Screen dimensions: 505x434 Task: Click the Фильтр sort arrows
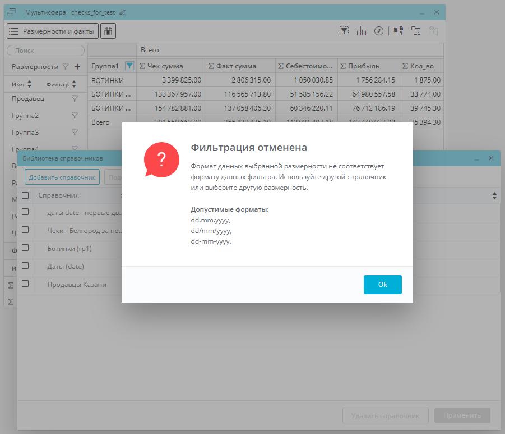[x=74, y=85]
